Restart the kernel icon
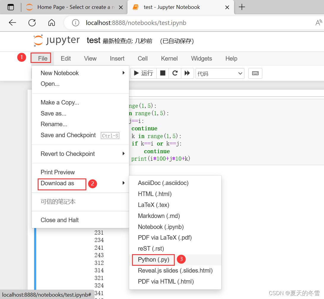The height and width of the screenshot is (299, 324). coord(175,73)
